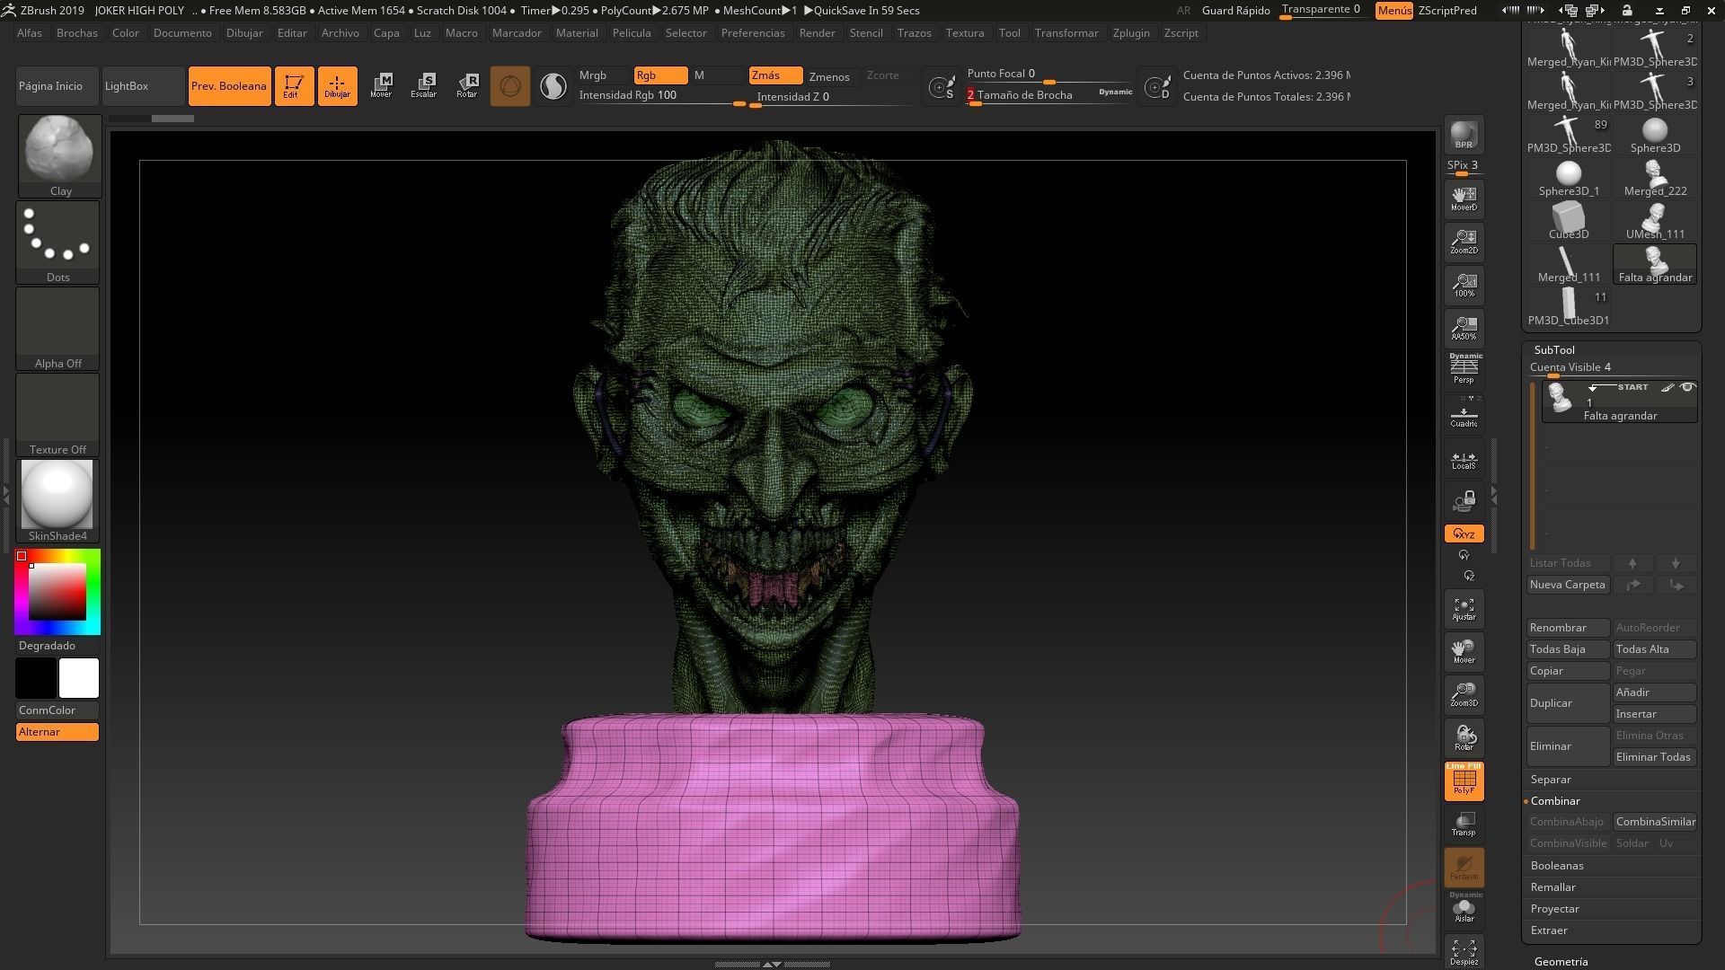Select the Escalar scale tool
This screenshot has height=970, width=1725.
[424, 86]
